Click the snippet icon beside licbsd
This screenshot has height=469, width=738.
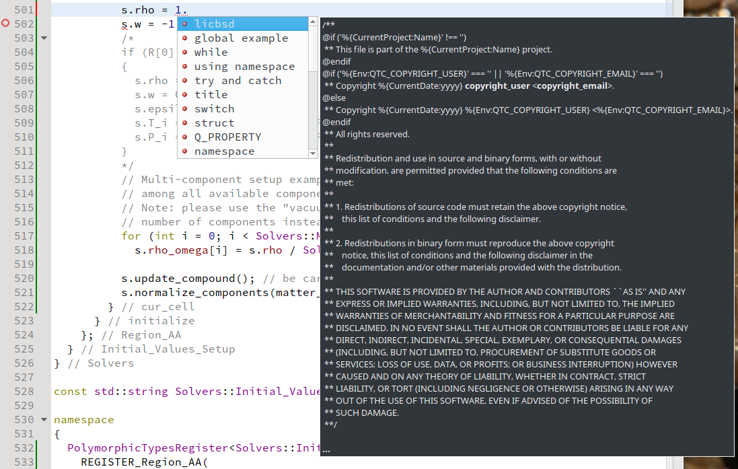(185, 24)
